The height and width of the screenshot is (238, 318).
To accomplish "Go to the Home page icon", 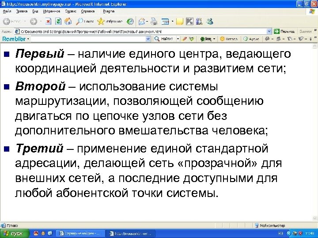I will coord(68,21).
